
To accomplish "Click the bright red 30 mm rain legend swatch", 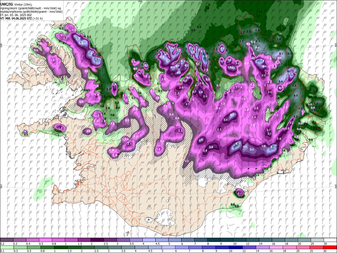I will click(x=330, y=247).
